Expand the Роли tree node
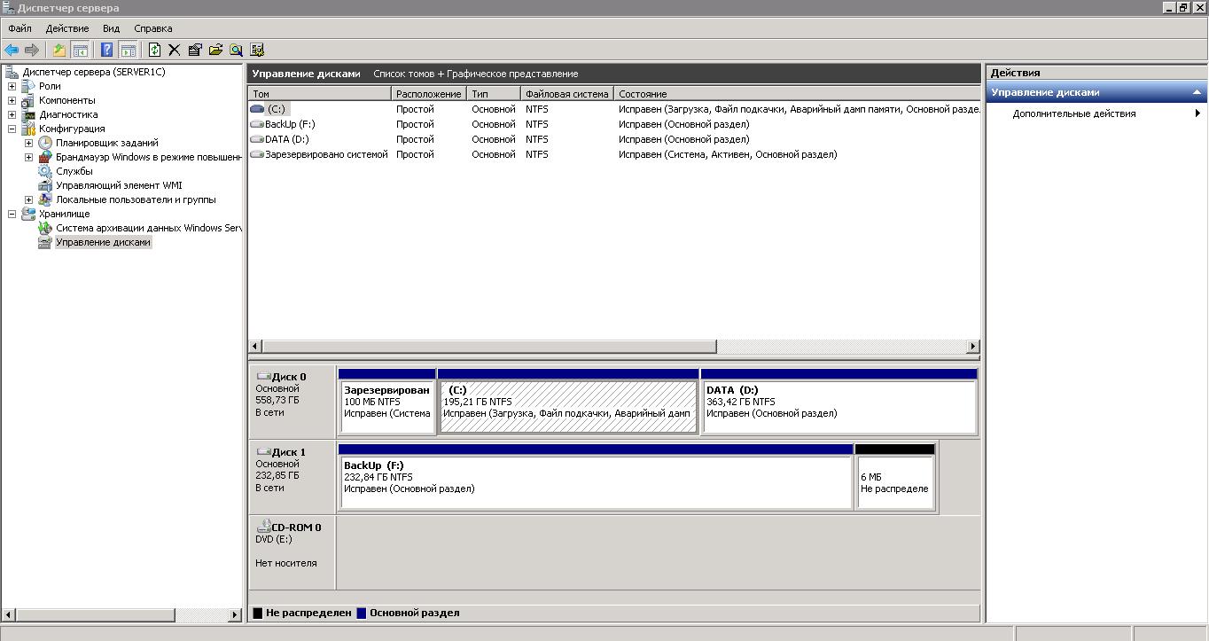 pos(12,86)
